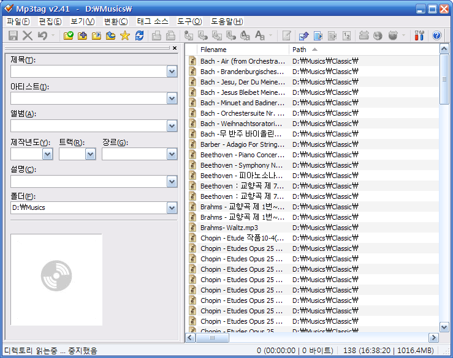The height and width of the screenshot is (358, 453).
Task: Open Options with the tools icon
Action: (x=419, y=35)
